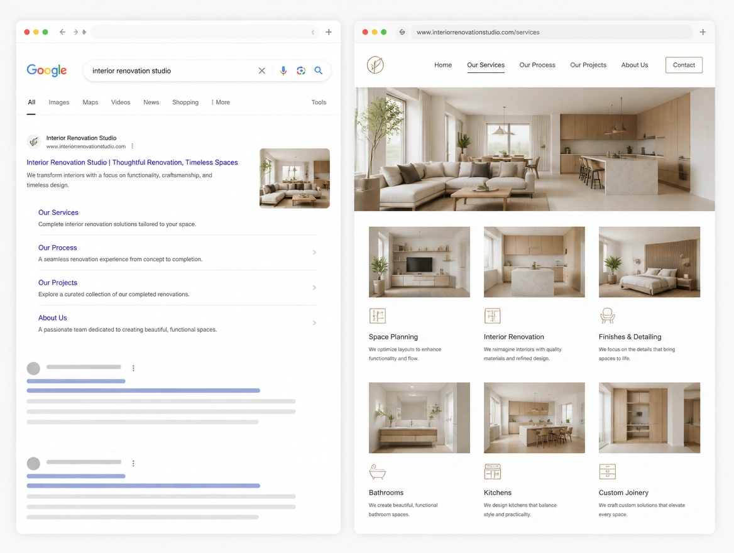Expand the Our Projects sitelink chevron
This screenshot has width=734, height=553.
tap(315, 288)
